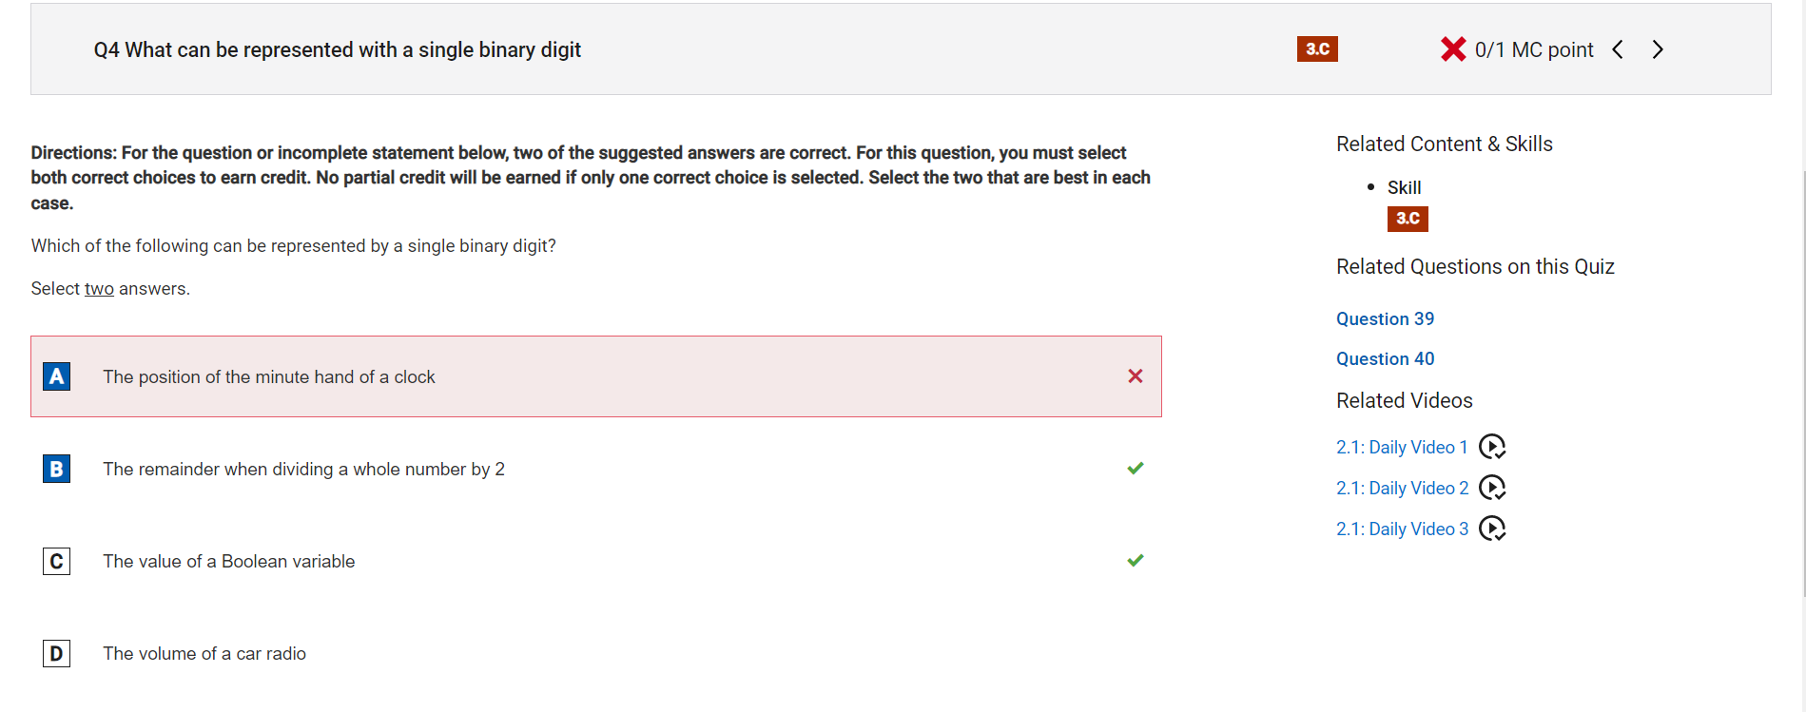Open 2.1: Daily Video 3 link
Viewport: 1806px width, 712px height.
[1402, 529]
